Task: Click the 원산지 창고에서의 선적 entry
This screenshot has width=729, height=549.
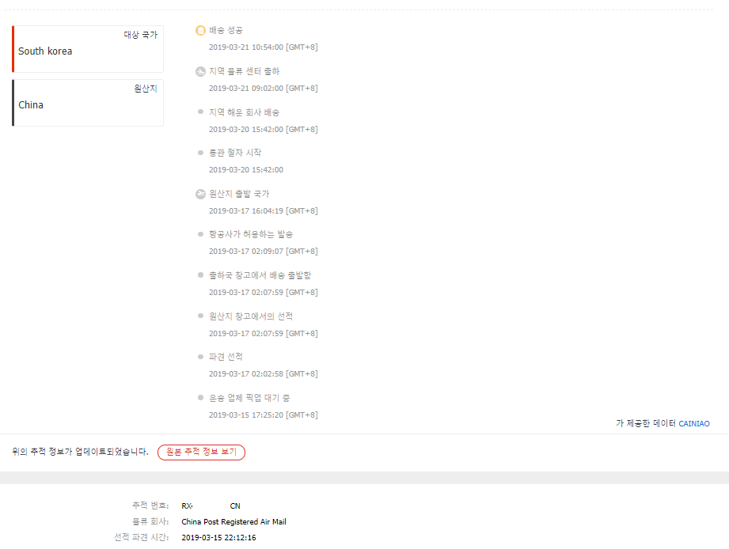Action: click(251, 316)
